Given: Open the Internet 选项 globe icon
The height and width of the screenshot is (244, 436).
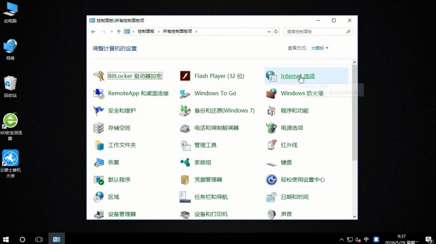Looking at the screenshot, I should point(271,76).
